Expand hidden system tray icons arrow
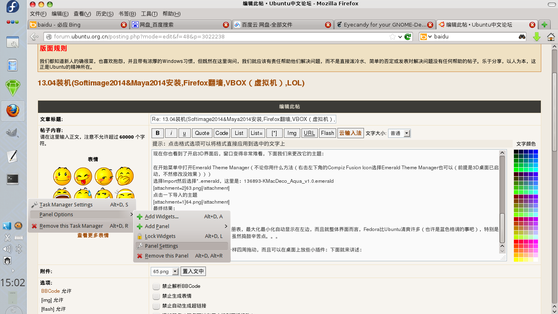 [x=13, y=270]
